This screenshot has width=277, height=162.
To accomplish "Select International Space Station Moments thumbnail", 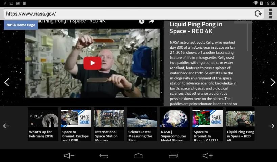I will [109, 124].
